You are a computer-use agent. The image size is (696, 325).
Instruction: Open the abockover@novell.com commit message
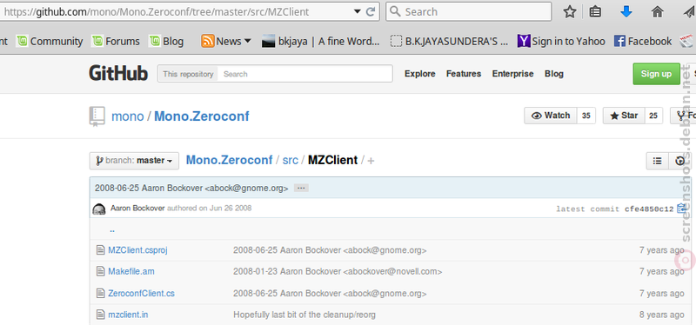[338, 271]
